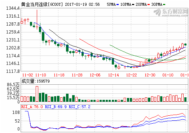Select the 11-02 date label
This screenshot has height=133, width=189.
click(28, 75)
